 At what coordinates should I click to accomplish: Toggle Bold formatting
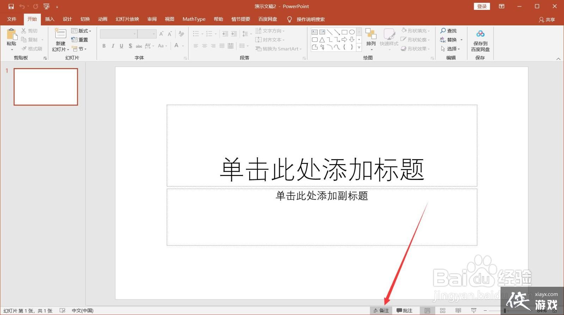pyautogui.click(x=104, y=46)
